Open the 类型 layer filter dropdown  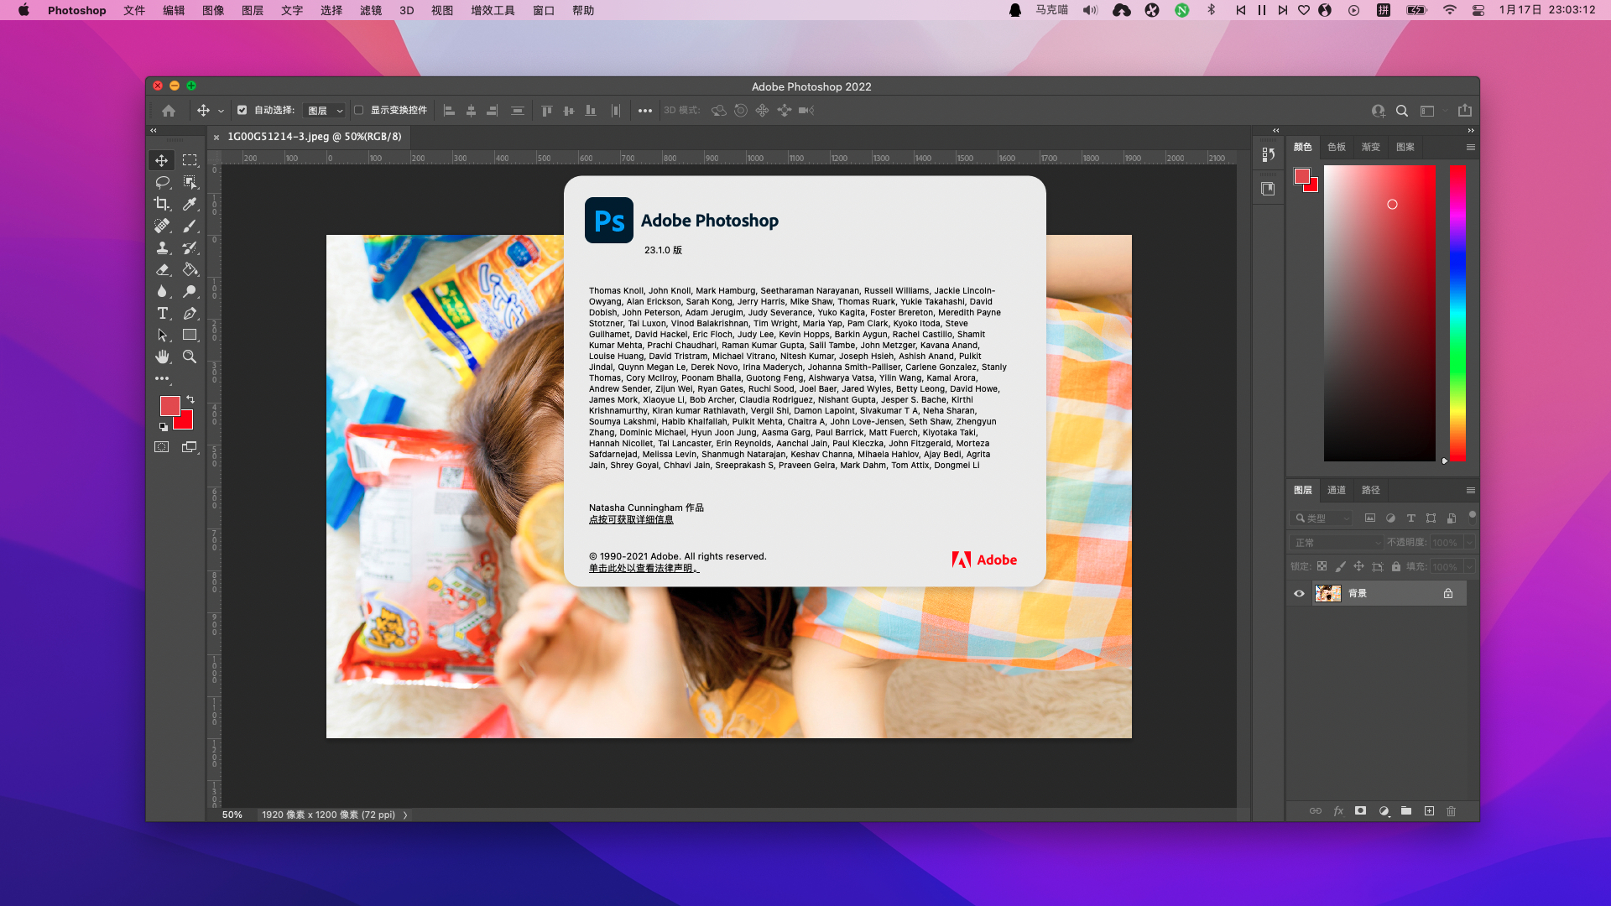point(1323,518)
